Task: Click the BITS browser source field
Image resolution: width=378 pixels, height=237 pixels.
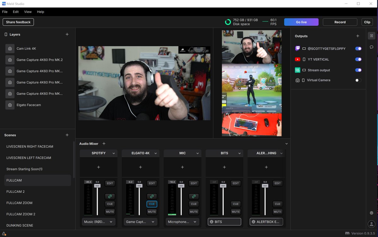Action: [224, 222]
